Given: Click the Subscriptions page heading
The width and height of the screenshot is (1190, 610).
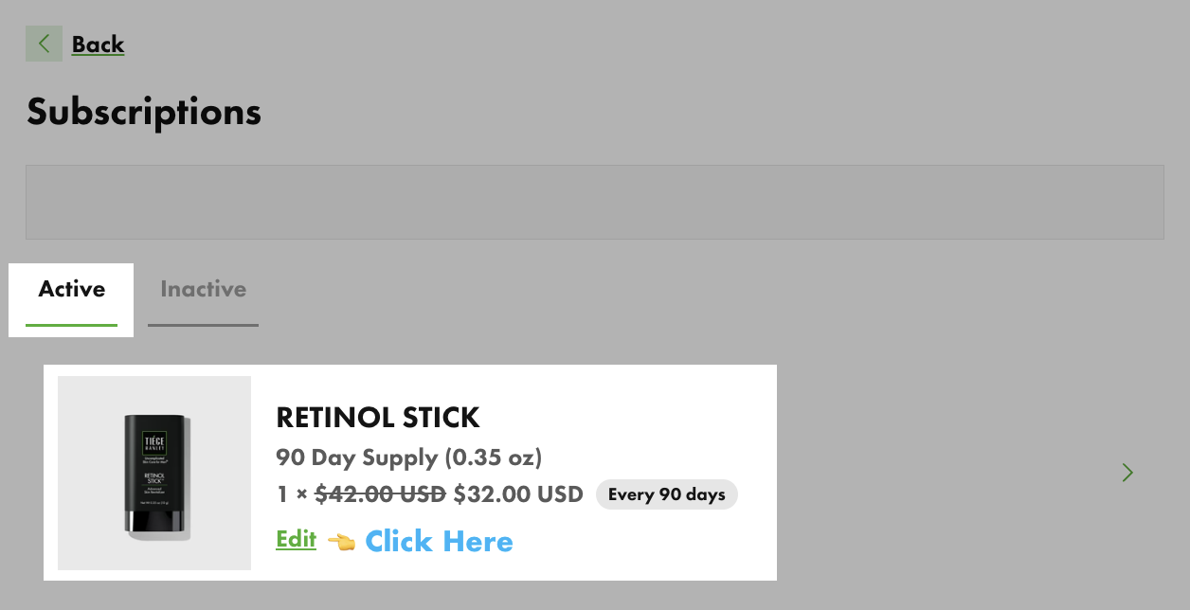Looking at the screenshot, I should pos(144,112).
